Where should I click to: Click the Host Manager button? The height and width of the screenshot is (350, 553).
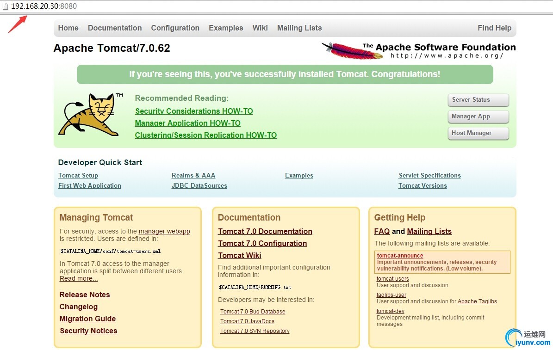(478, 133)
